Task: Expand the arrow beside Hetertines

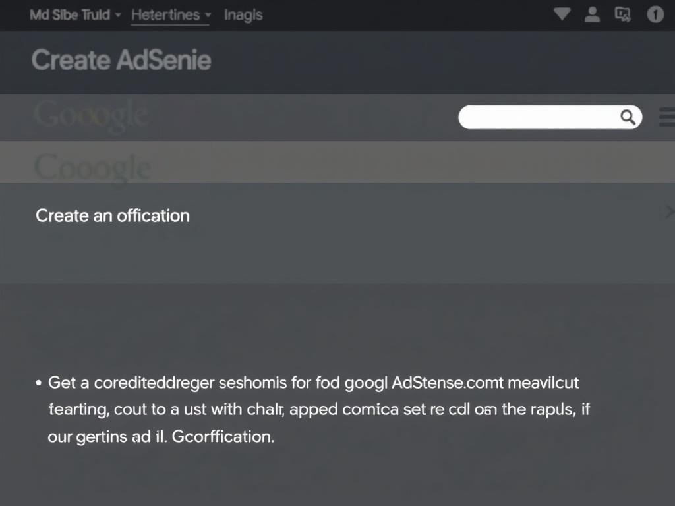Action: (208, 14)
